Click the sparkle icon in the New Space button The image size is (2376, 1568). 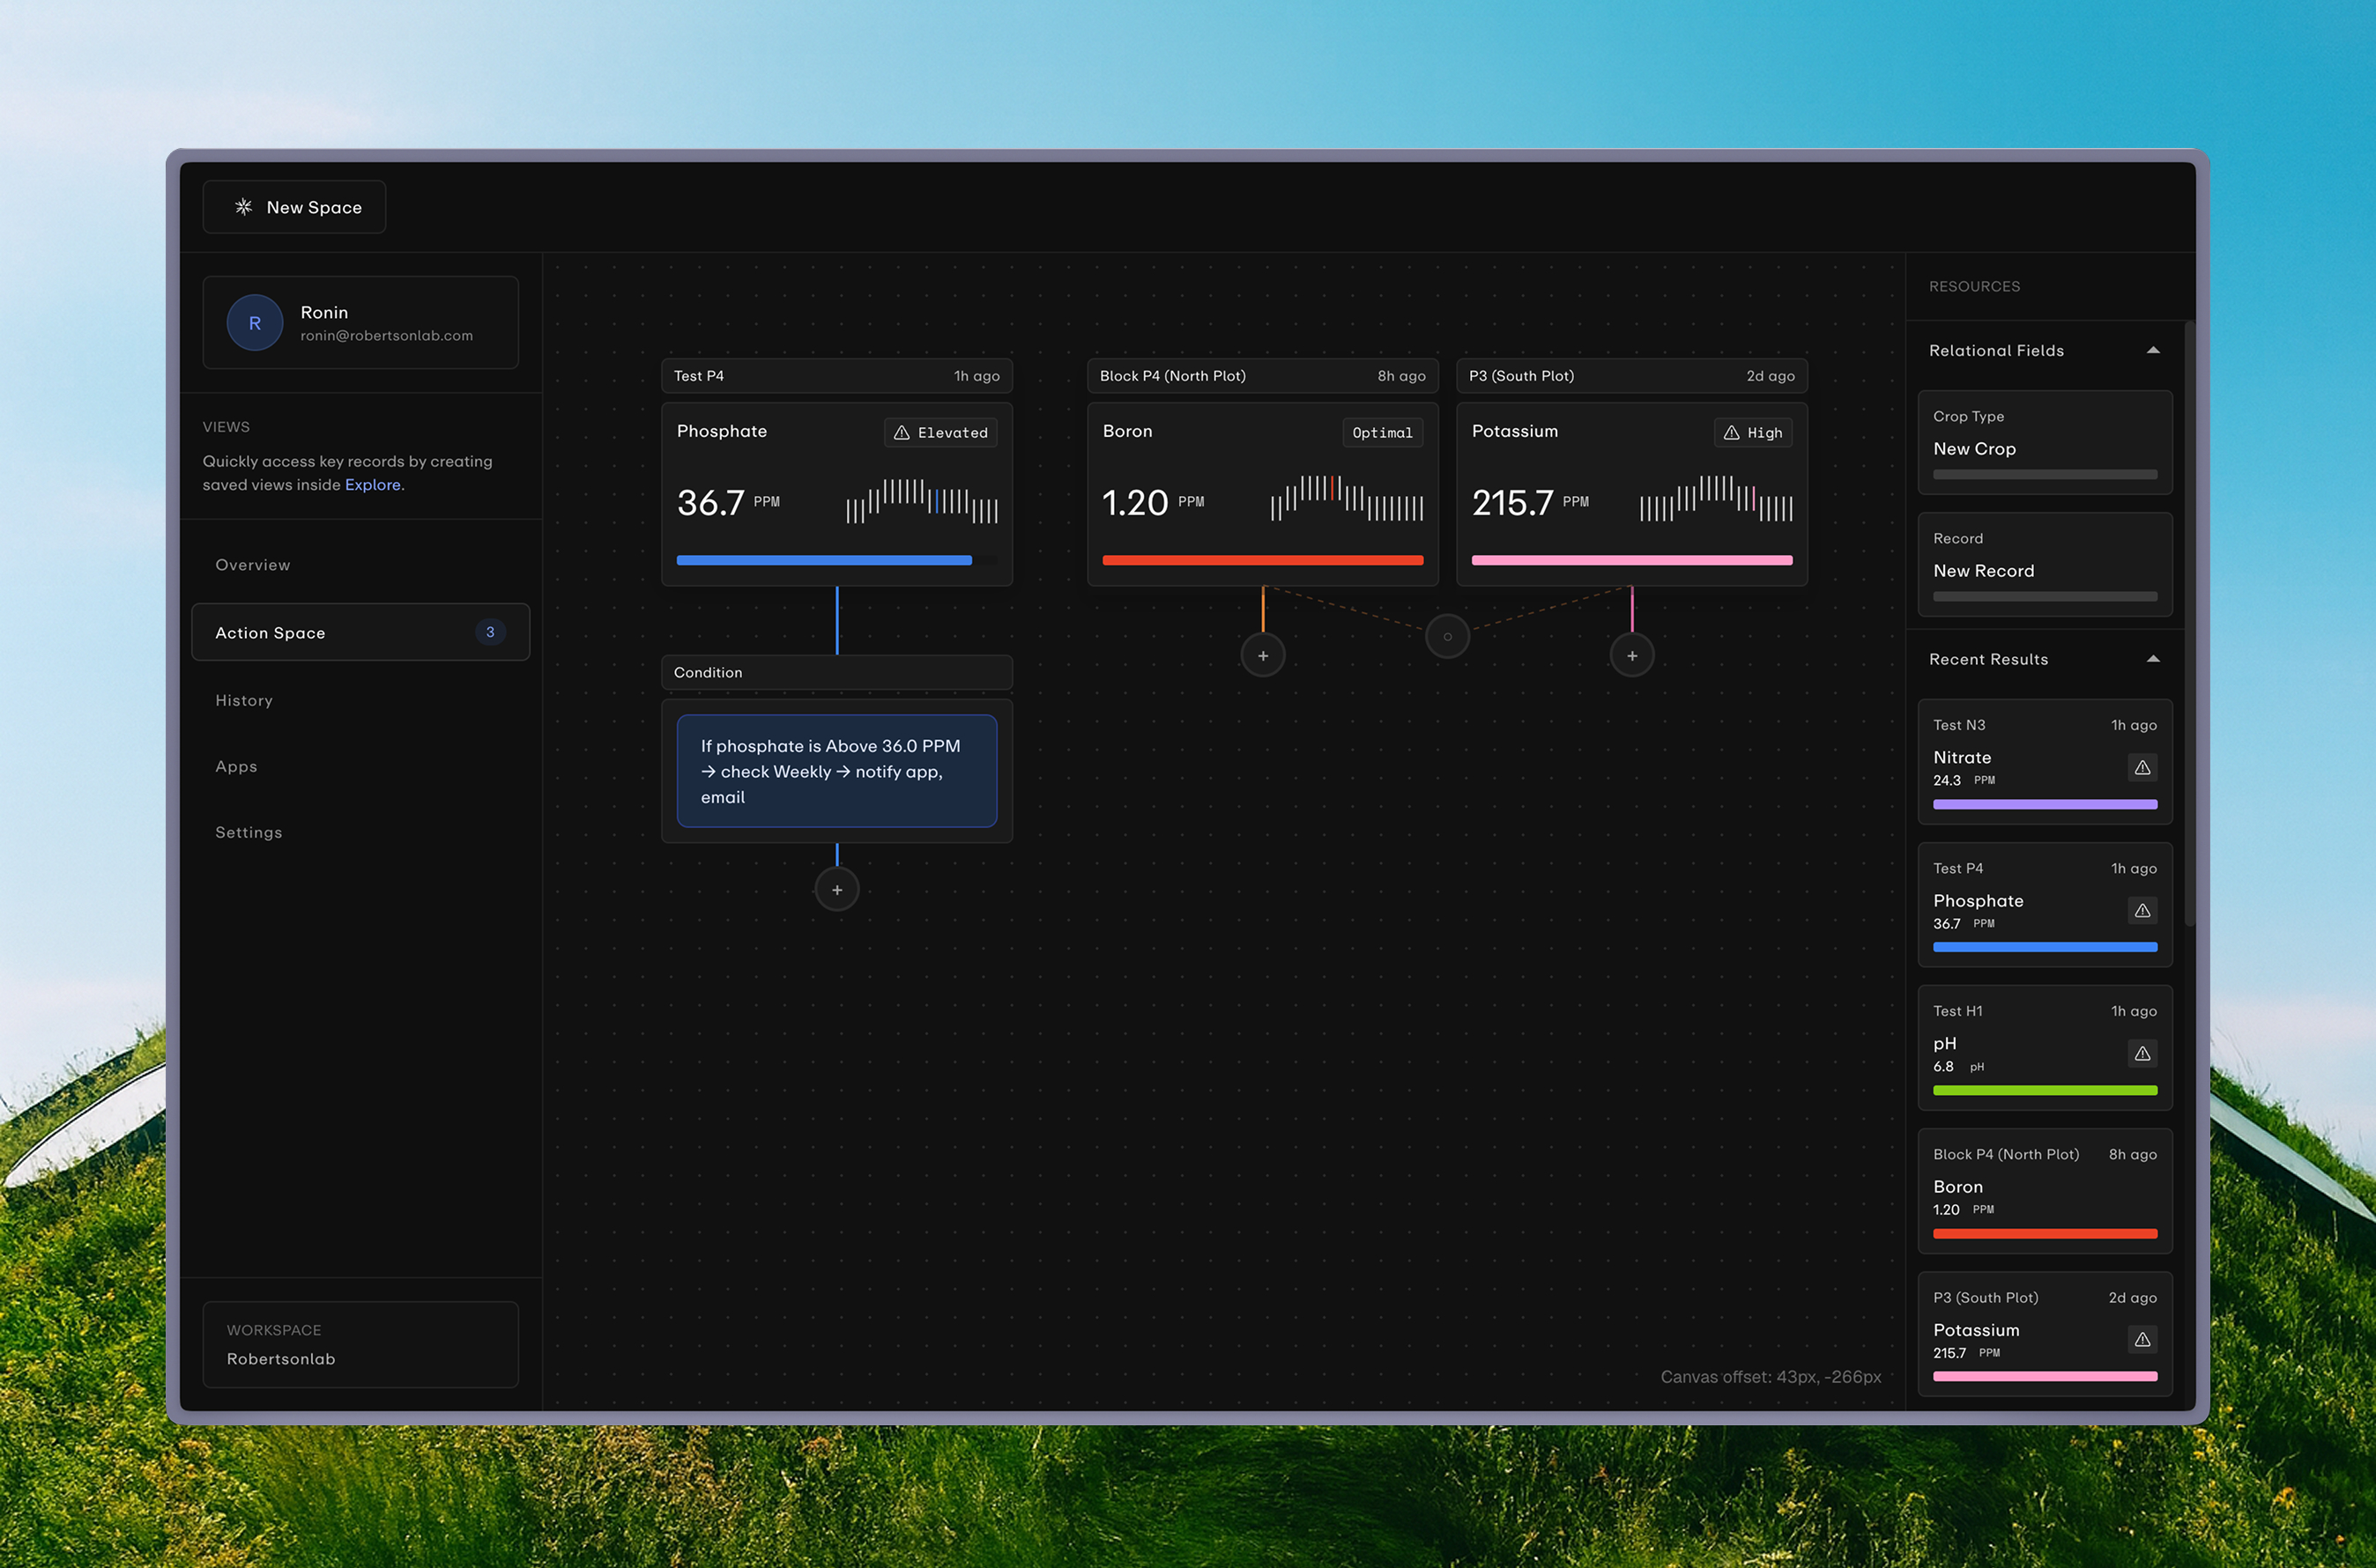click(x=243, y=207)
